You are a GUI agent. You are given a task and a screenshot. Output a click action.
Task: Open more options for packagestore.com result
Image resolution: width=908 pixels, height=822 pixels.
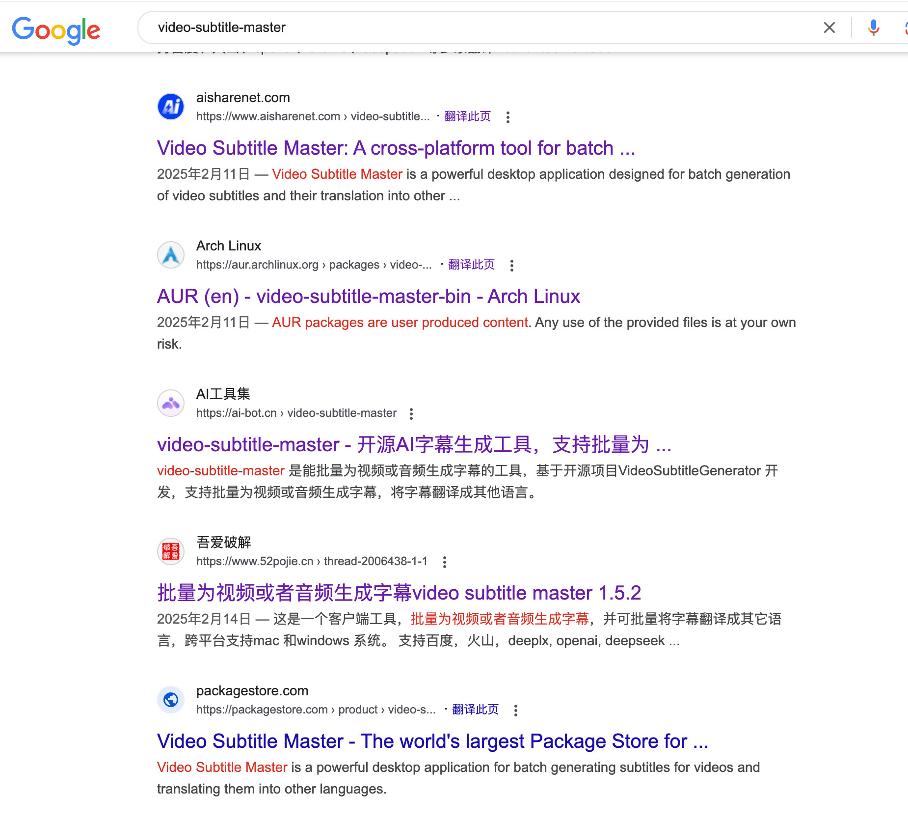pyautogui.click(x=516, y=710)
